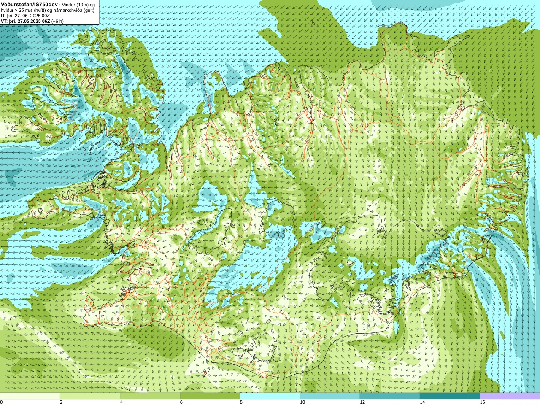Click the "Veðurstofan/IS750dev" title text
The height and width of the screenshot is (405, 540).
click(x=30, y=4)
